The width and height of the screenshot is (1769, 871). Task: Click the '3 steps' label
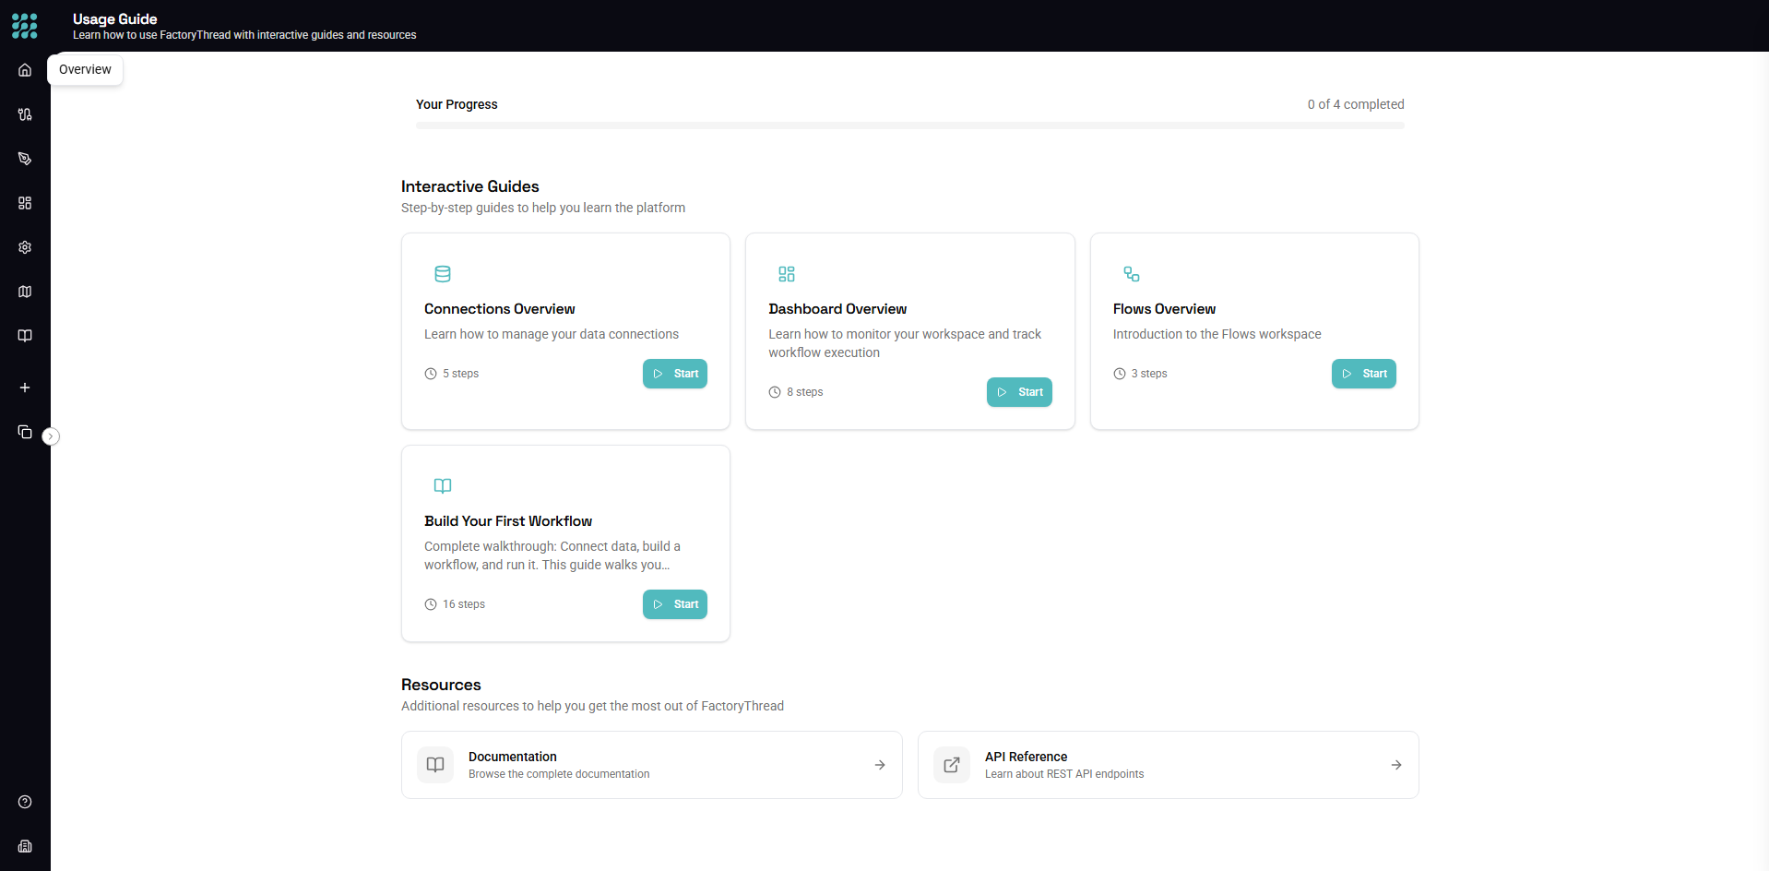pyautogui.click(x=1149, y=374)
